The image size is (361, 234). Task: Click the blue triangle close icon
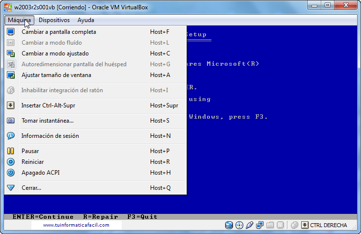11,188
